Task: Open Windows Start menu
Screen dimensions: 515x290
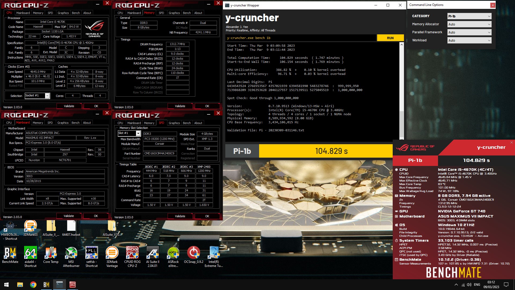Action: 6,285
